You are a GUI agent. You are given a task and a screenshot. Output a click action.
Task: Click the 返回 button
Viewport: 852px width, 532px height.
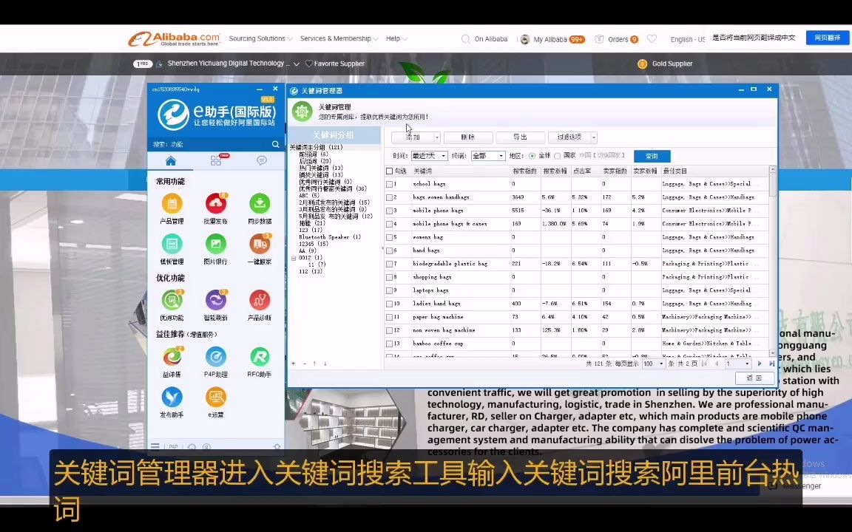tap(754, 378)
